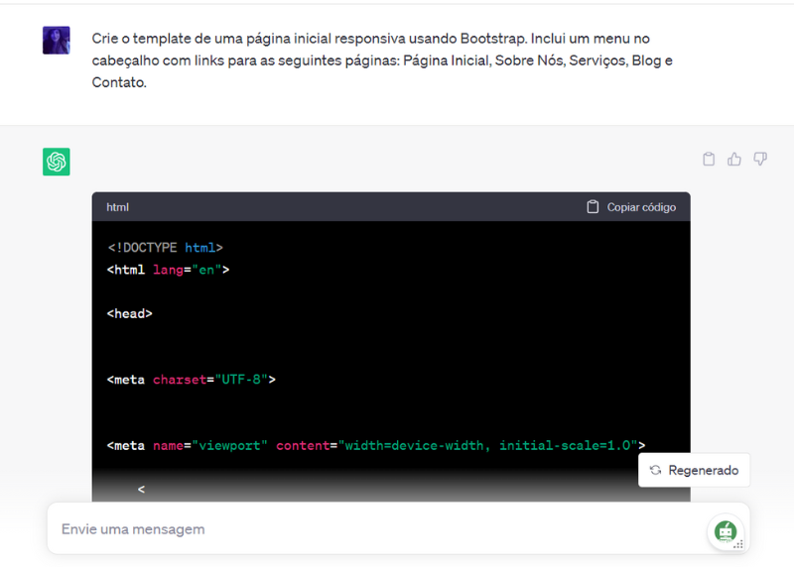The height and width of the screenshot is (567, 794).
Task: Open the green QuillBot robot extension icon
Action: click(x=726, y=531)
